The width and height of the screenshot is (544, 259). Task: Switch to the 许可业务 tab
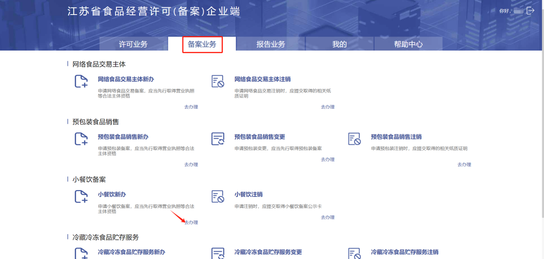tap(133, 44)
